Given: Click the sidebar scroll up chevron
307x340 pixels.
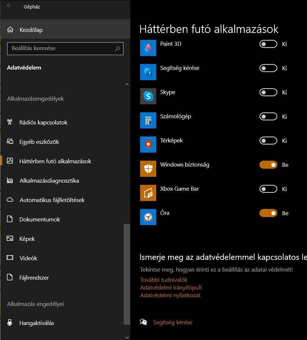Looking at the screenshot, I should 127,84.
